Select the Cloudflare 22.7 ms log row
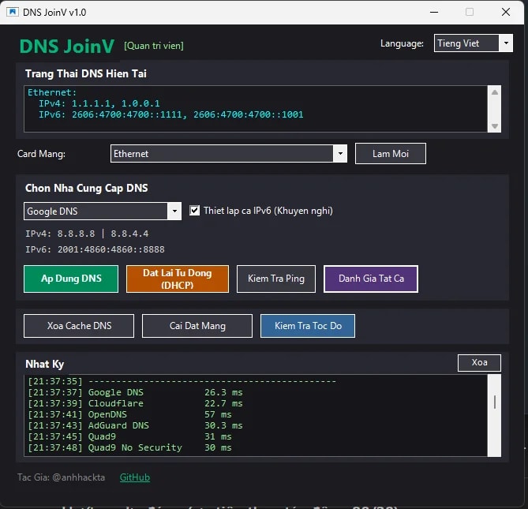 point(136,403)
